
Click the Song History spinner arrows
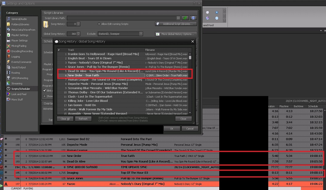(x=78, y=24)
